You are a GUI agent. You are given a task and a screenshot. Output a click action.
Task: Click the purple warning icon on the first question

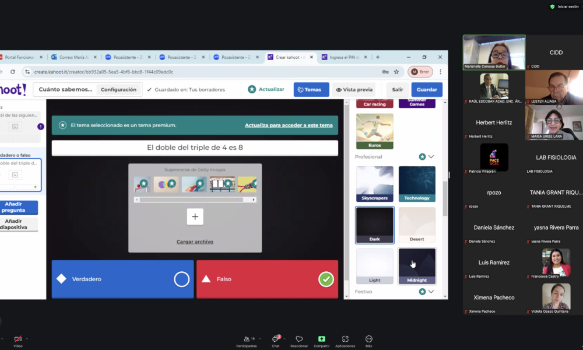41,127
